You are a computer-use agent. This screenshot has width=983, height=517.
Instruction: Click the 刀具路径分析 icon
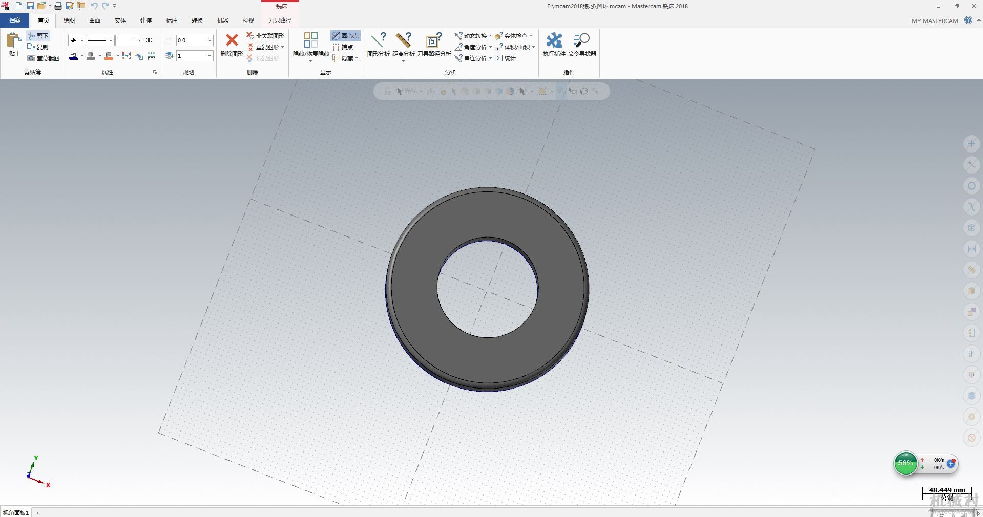[434, 40]
